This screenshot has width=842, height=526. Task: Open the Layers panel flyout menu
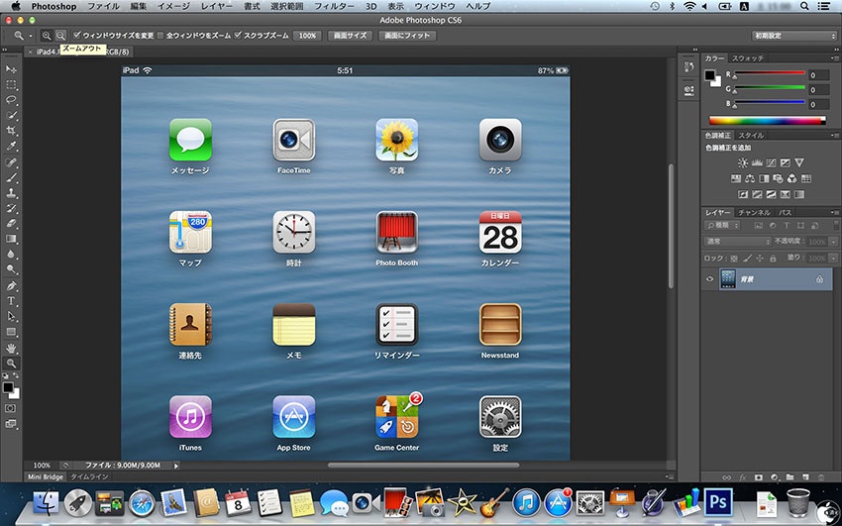(x=835, y=213)
